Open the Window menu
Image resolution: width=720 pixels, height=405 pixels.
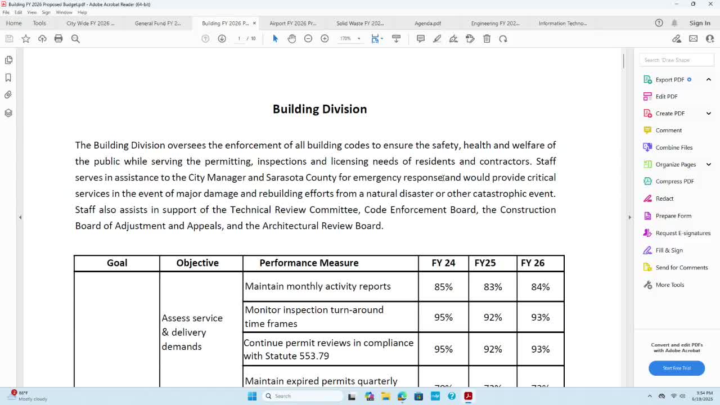coord(64,12)
